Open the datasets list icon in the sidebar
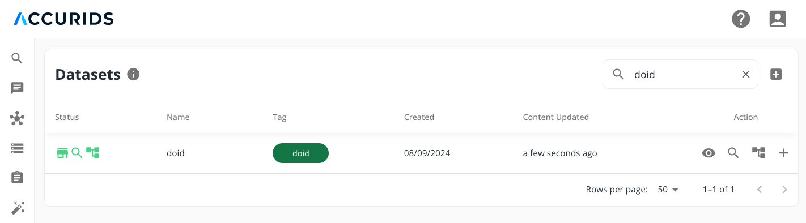 17,148
